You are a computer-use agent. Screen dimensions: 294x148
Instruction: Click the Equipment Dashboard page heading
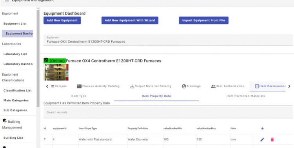point(65,13)
